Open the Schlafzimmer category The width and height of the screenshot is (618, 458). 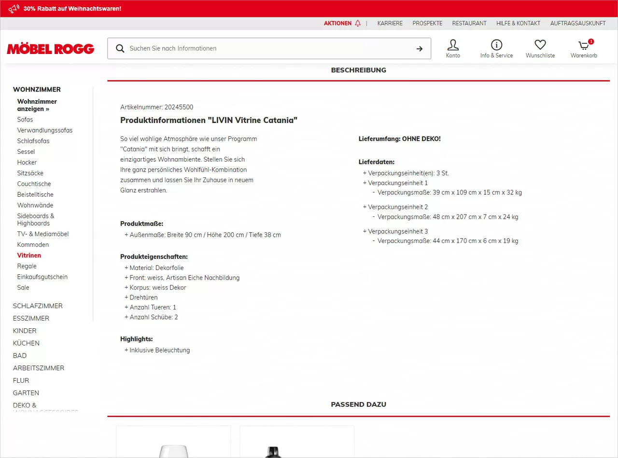(38, 306)
